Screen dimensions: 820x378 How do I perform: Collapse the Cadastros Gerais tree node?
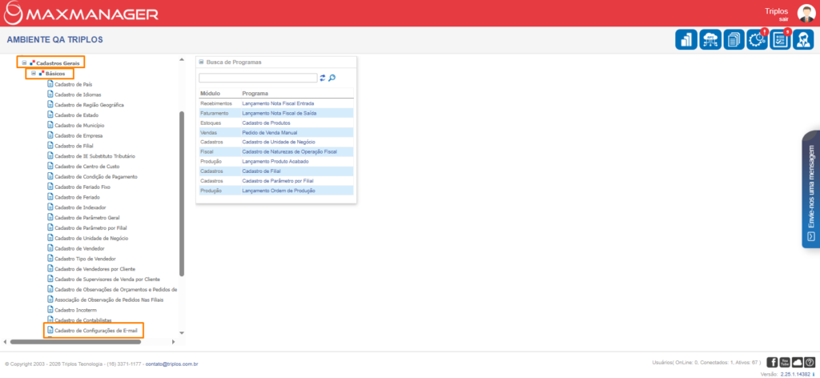pos(25,62)
